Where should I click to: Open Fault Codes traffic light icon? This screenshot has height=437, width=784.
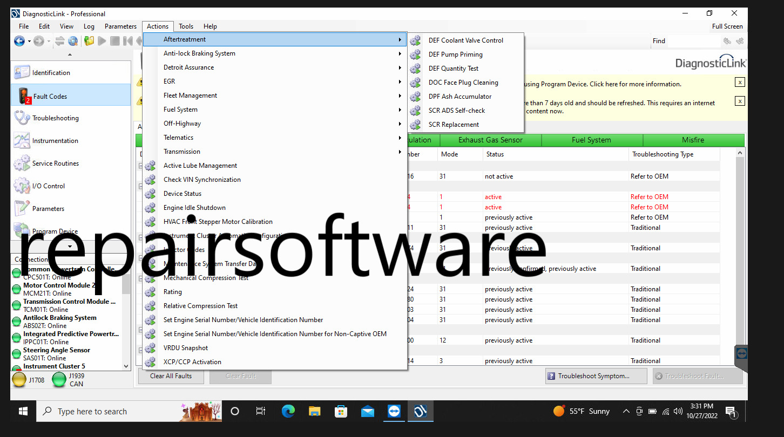tap(23, 96)
